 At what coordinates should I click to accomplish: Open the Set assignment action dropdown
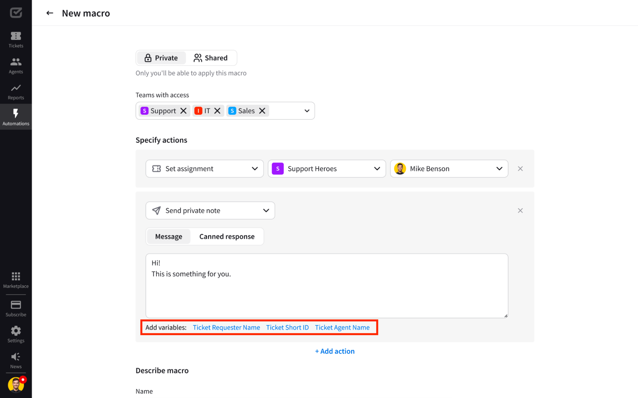coord(205,169)
